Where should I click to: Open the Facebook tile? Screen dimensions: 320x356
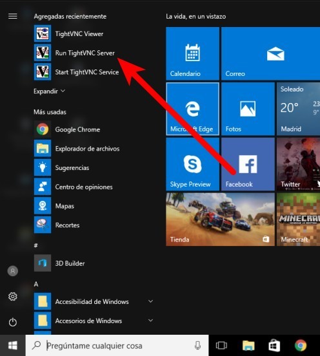coord(248,164)
